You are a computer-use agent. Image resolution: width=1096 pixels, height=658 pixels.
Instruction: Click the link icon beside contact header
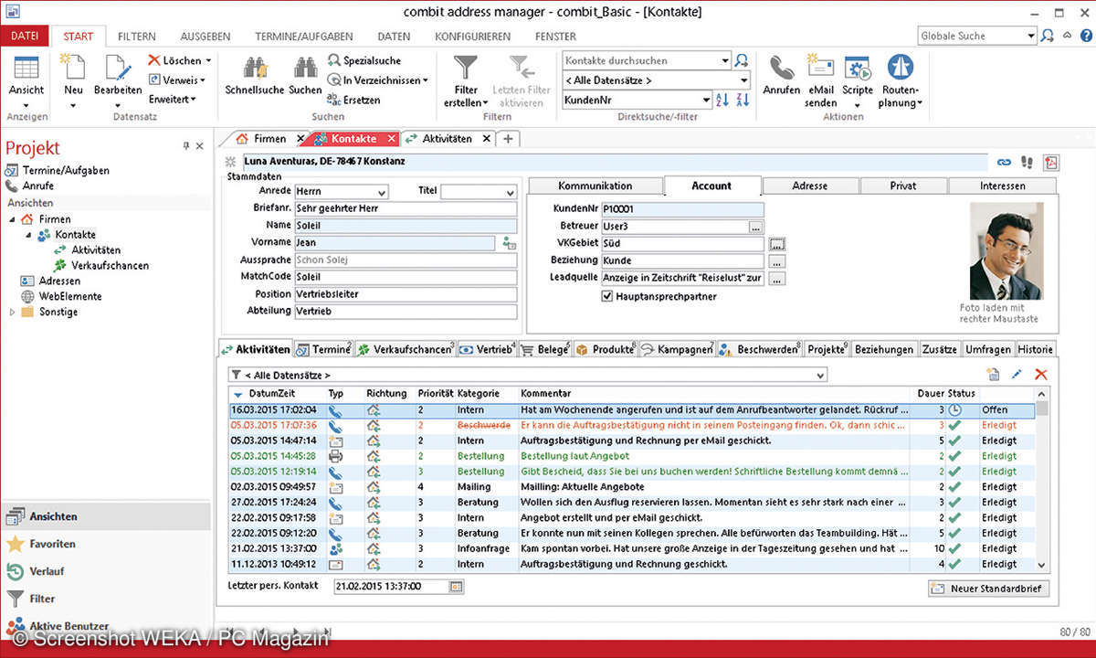pos(1004,162)
